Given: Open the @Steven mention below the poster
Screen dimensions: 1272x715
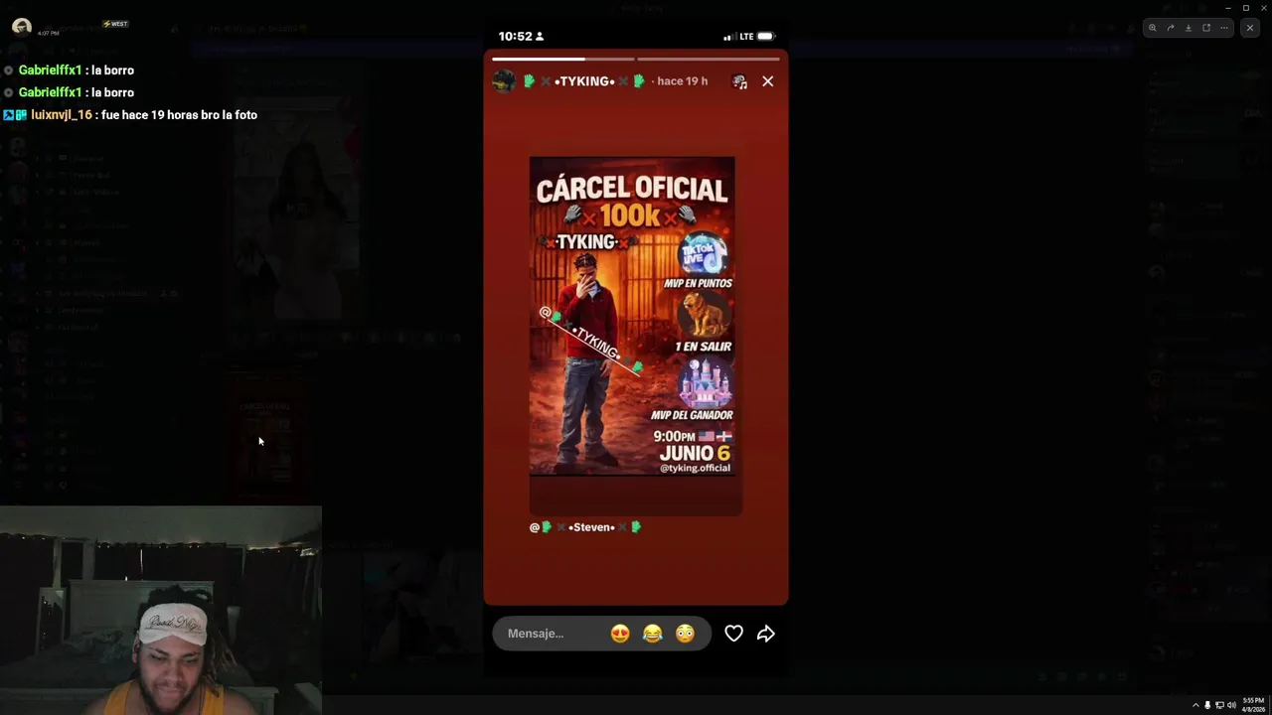Looking at the screenshot, I should 585,527.
